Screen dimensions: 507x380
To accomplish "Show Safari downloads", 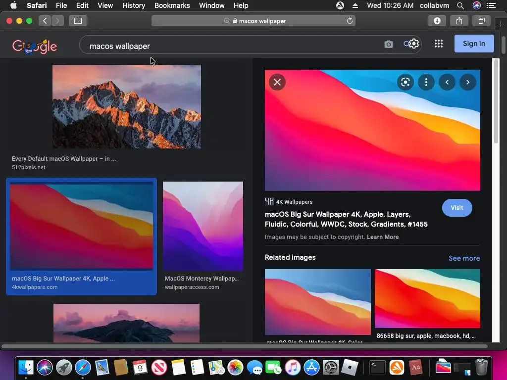I will coord(437,21).
